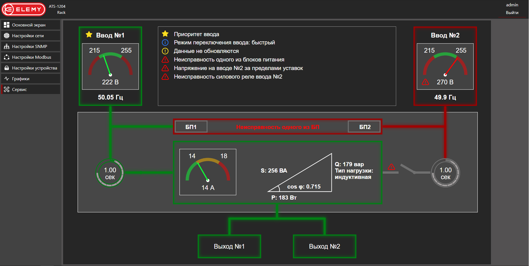Open Настройки SNMP menu item
Screen dimensions: 529x266
point(31,46)
